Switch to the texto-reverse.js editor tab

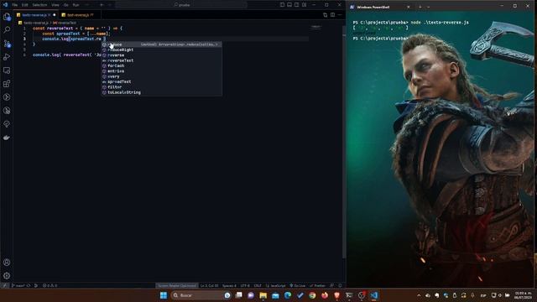click(x=36, y=15)
